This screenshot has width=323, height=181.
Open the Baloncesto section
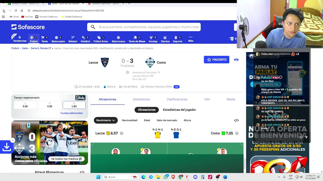pos(58,39)
